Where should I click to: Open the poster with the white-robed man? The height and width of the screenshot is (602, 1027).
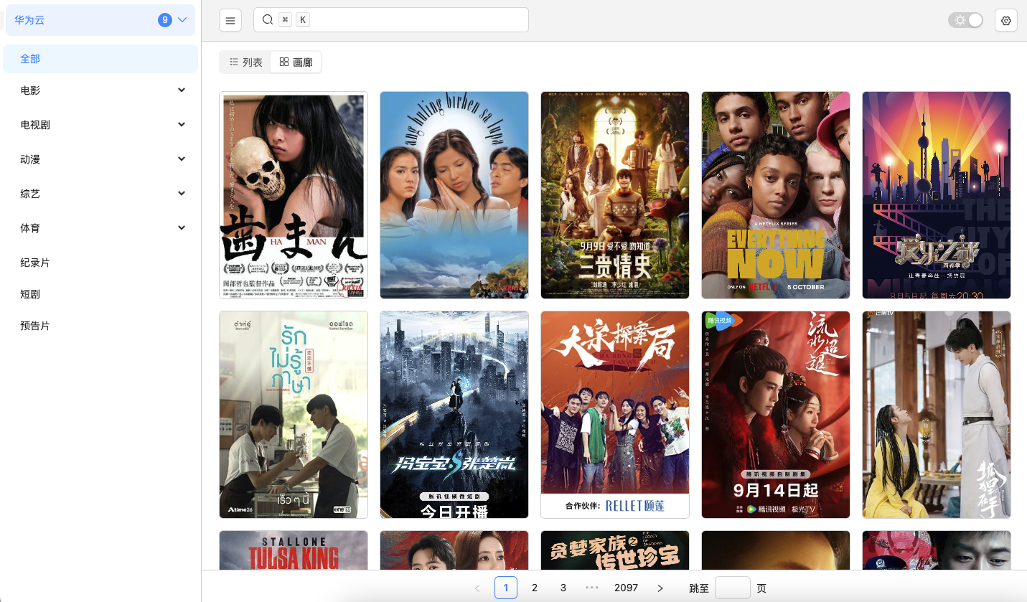point(937,415)
